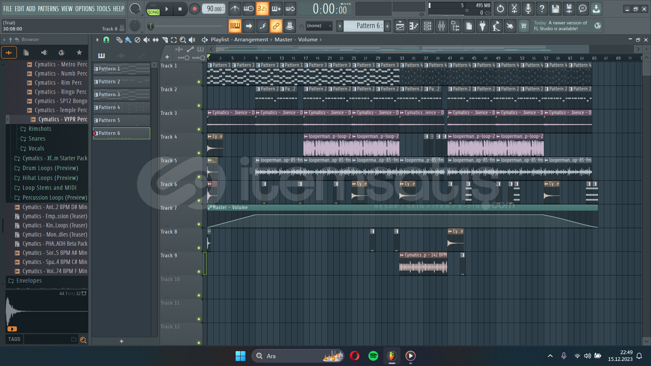
Task: Open browser files tab icon
Action: tap(26, 53)
